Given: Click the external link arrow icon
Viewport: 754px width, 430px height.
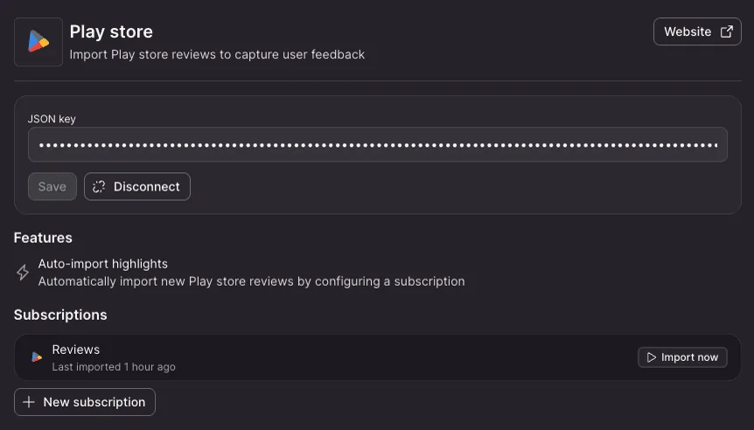Looking at the screenshot, I should point(727,31).
